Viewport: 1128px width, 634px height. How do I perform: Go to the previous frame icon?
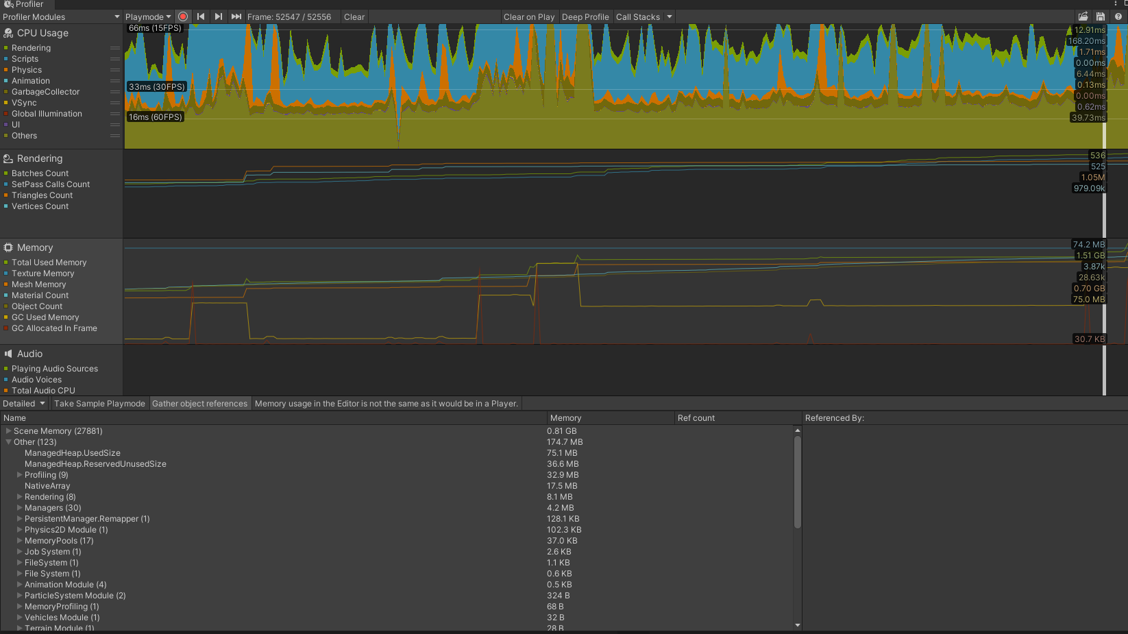[200, 16]
